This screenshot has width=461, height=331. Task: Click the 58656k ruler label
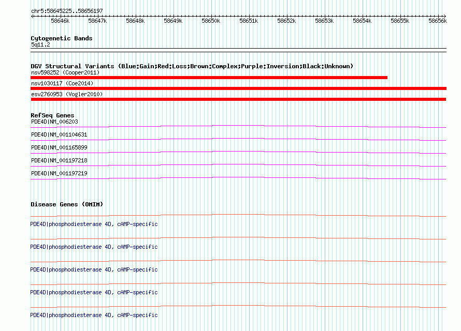pos(438,21)
